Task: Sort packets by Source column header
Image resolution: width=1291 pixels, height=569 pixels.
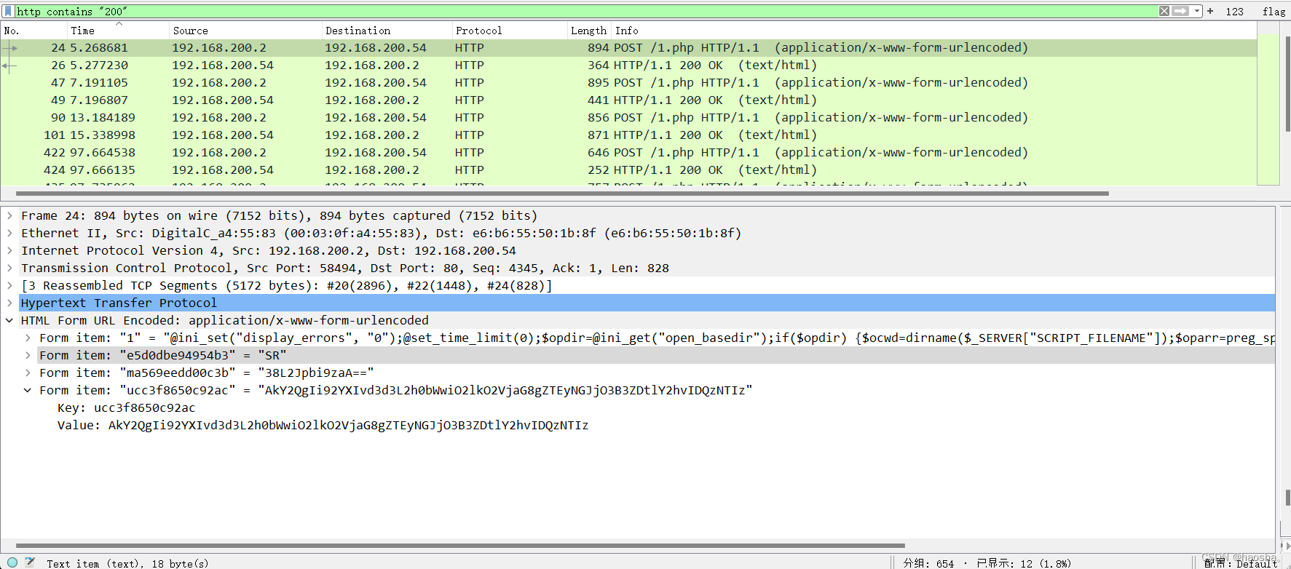Action: tap(245, 31)
